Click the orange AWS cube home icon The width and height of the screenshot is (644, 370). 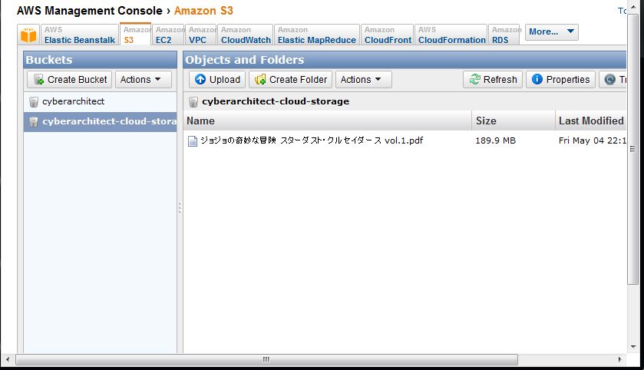[28, 35]
